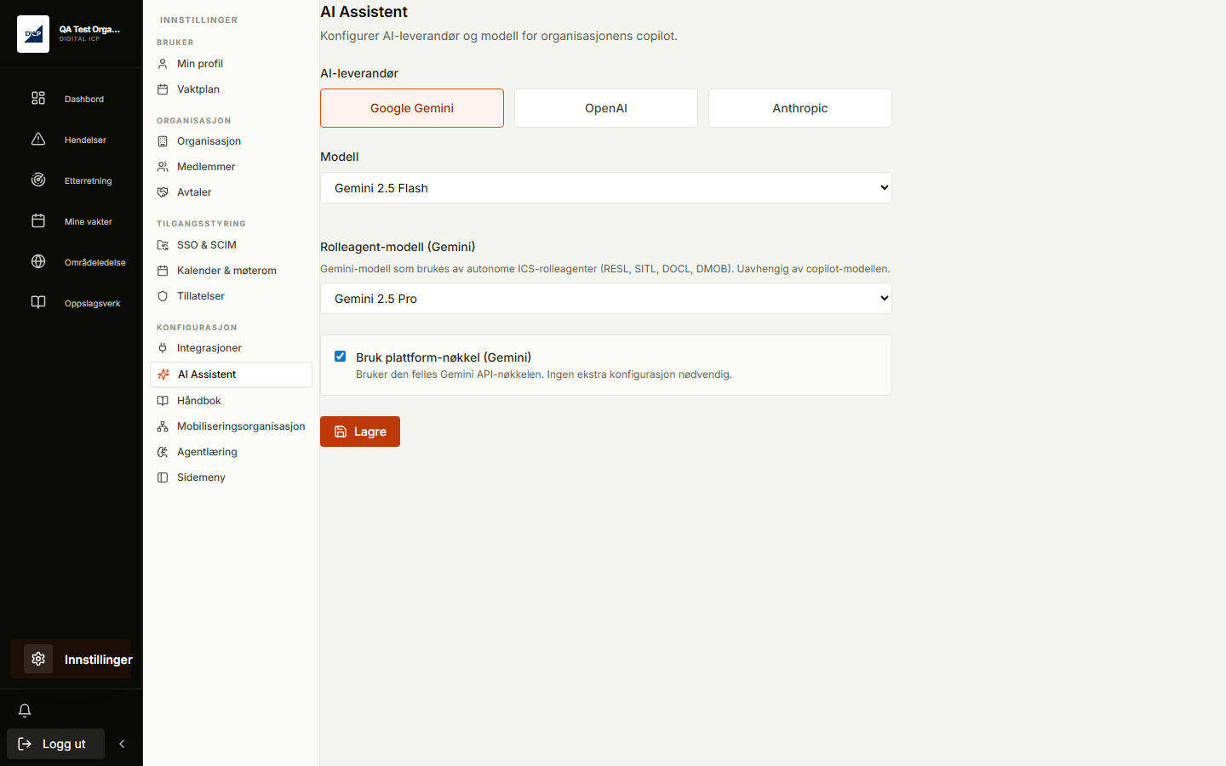Open the Modell dropdown showing Gemini 2.5 Flash
This screenshot has height=766, width=1226.
click(x=606, y=188)
